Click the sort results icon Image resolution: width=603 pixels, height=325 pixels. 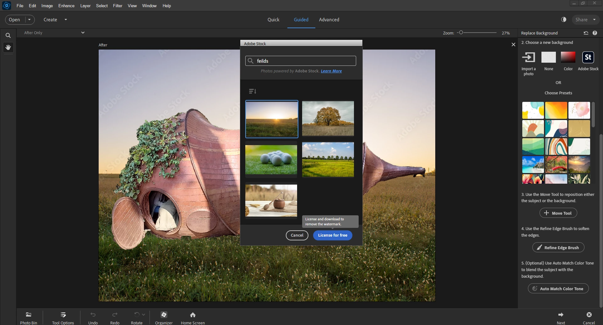253,91
